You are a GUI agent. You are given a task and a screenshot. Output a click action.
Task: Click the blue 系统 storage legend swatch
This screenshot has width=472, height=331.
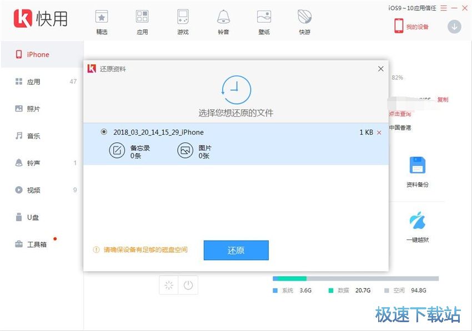[x=275, y=291]
